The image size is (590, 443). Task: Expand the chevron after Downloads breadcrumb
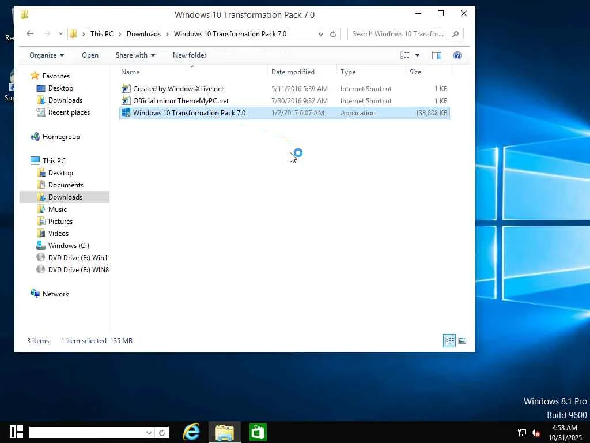(167, 34)
